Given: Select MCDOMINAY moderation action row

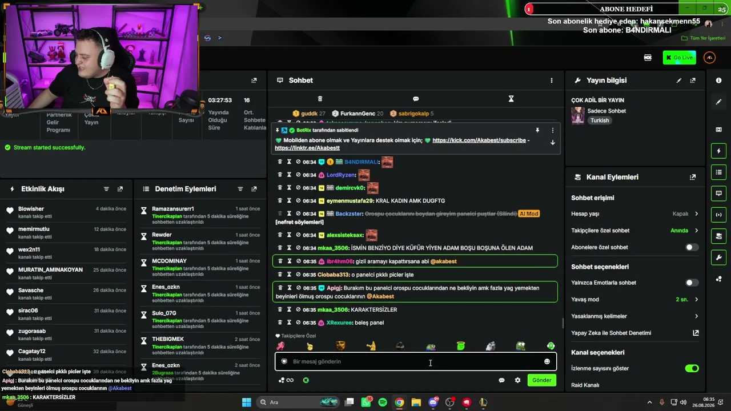Looking at the screenshot, I should 200,268.
